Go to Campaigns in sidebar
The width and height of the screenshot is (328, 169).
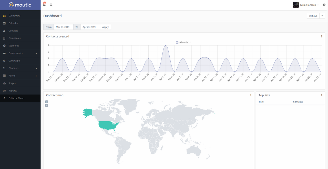coord(14,61)
